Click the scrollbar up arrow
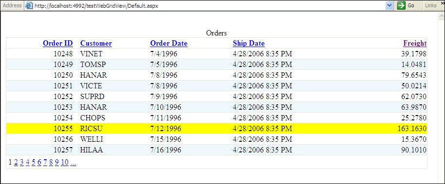The height and width of the screenshot is (184, 445). pos(442,16)
